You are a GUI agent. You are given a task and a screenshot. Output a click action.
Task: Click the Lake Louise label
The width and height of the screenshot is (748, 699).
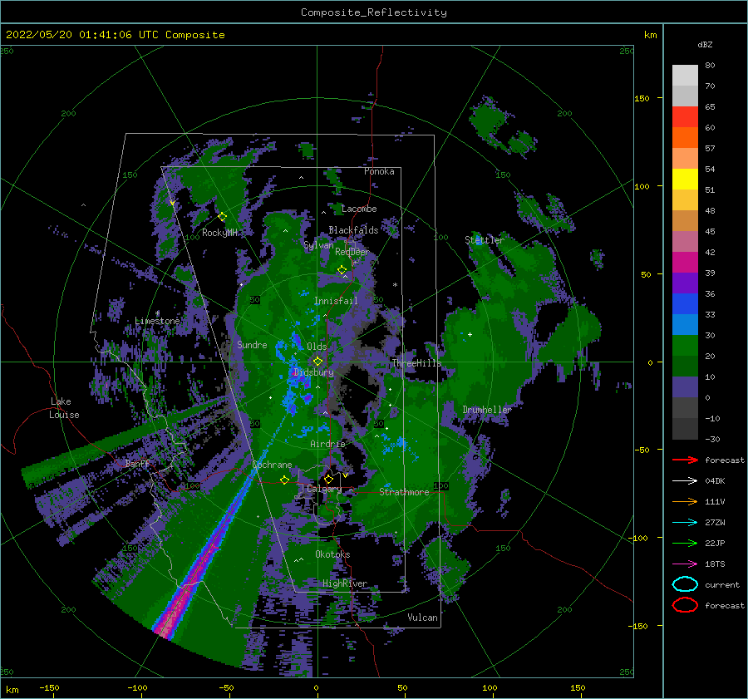pyautogui.click(x=64, y=408)
